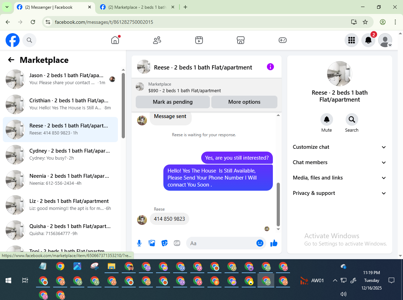
Task: Record a voice clip with microphone icon
Action: coord(139,243)
